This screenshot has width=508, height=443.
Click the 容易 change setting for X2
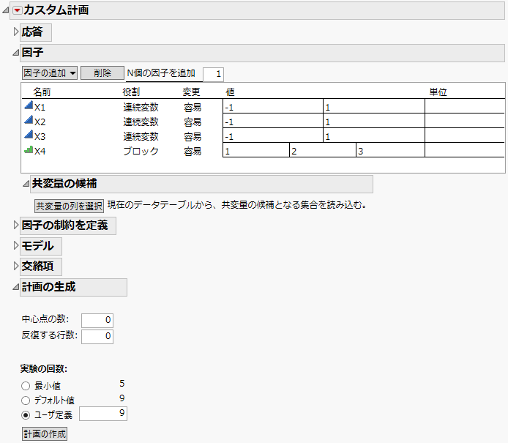pyautogui.click(x=193, y=122)
